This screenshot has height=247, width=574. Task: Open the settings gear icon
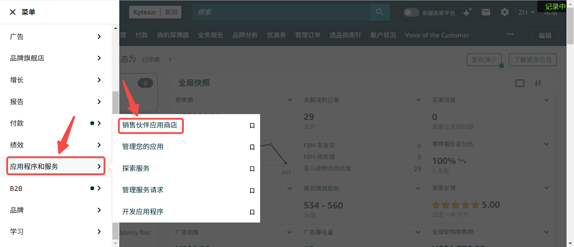(505, 12)
